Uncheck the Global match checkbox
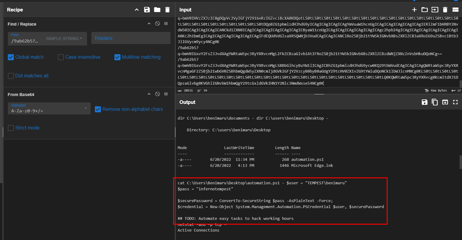Viewport: 462px width, 240px height. [11, 57]
